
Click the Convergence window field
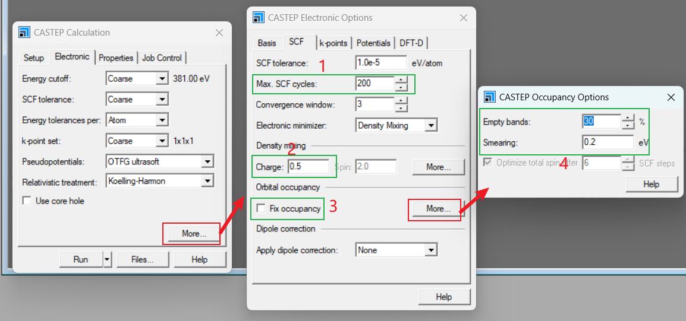pos(375,104)
